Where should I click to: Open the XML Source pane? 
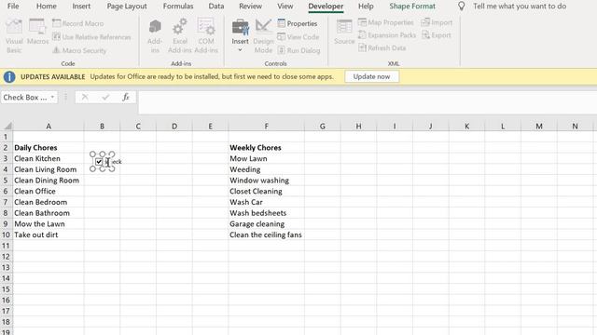(344, 33)
